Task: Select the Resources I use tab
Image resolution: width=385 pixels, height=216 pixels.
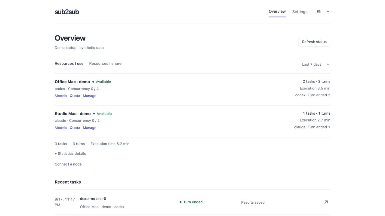Action: pyautogui.click(x=69, y=64)
